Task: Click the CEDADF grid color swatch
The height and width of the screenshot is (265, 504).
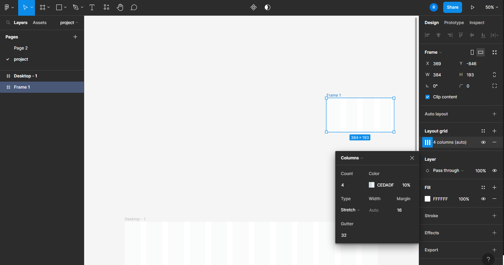Action: click(372, 185)
